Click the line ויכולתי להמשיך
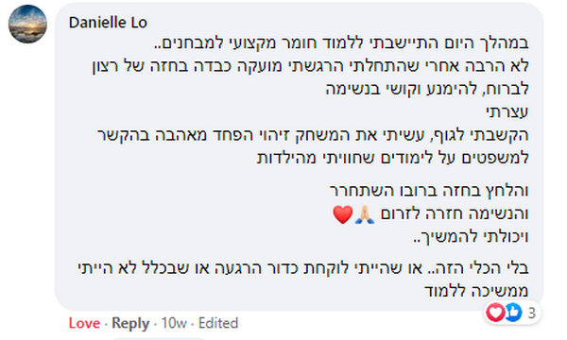The height and width of the screenshot is (340, 567). point(472,237)
